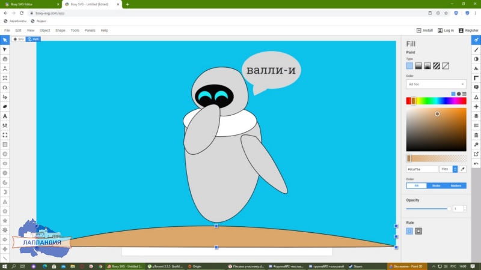
Task: Switch color picker to square mode
Action: click(x=453, y=94)
